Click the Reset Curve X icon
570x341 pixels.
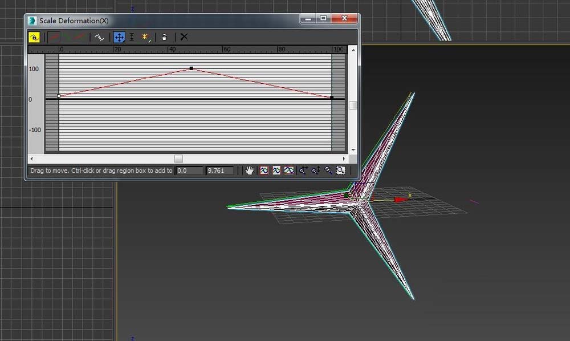pyautogui.click(x=184, y=37)
